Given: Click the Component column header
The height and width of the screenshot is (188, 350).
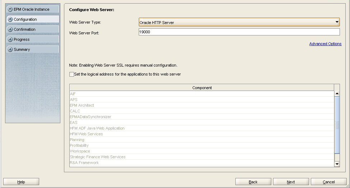Looking at the screenshot, I should click(202, 88).
